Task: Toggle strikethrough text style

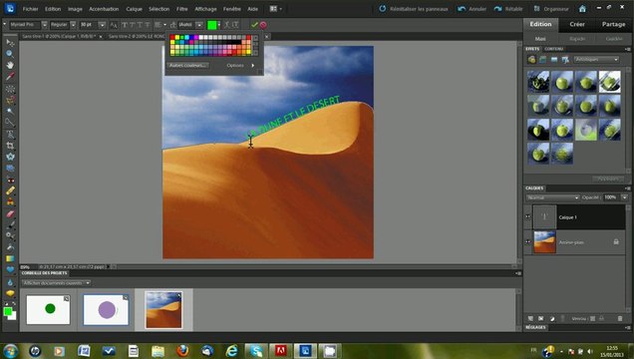Action: tap(148, 25)
